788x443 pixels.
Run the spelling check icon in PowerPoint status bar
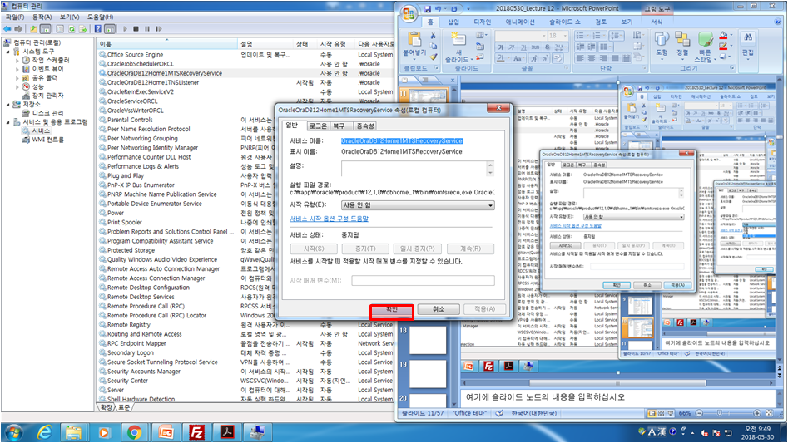click(499, 413)
